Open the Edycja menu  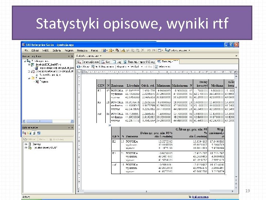pos(35,50)
